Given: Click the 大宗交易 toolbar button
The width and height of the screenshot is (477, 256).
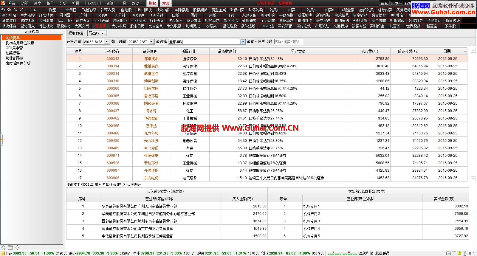Looking at the screenshot, I should pyautogui.click(x=82, y=26).
